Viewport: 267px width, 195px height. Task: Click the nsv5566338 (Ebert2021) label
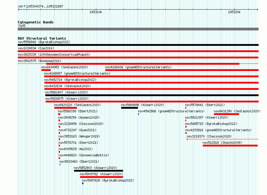pyautogui.click(x=78, y=111)
